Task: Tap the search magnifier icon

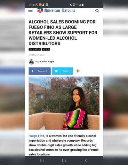Action: 97,11
